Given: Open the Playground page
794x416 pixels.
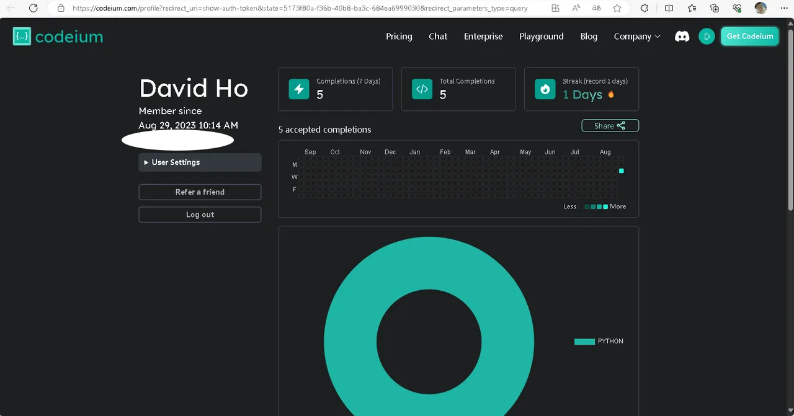Looking at the screenshot, I should tap(542, 37).
